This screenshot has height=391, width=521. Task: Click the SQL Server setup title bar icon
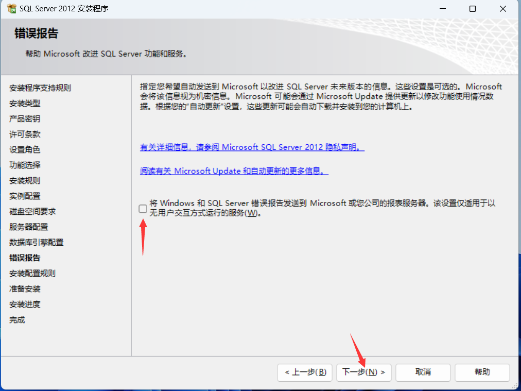pyautogui.click(x=12, y=9)
